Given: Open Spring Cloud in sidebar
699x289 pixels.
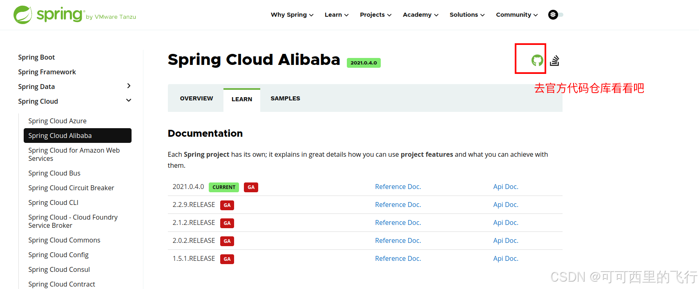Looking at the screenshot, I should pos(38,101).
